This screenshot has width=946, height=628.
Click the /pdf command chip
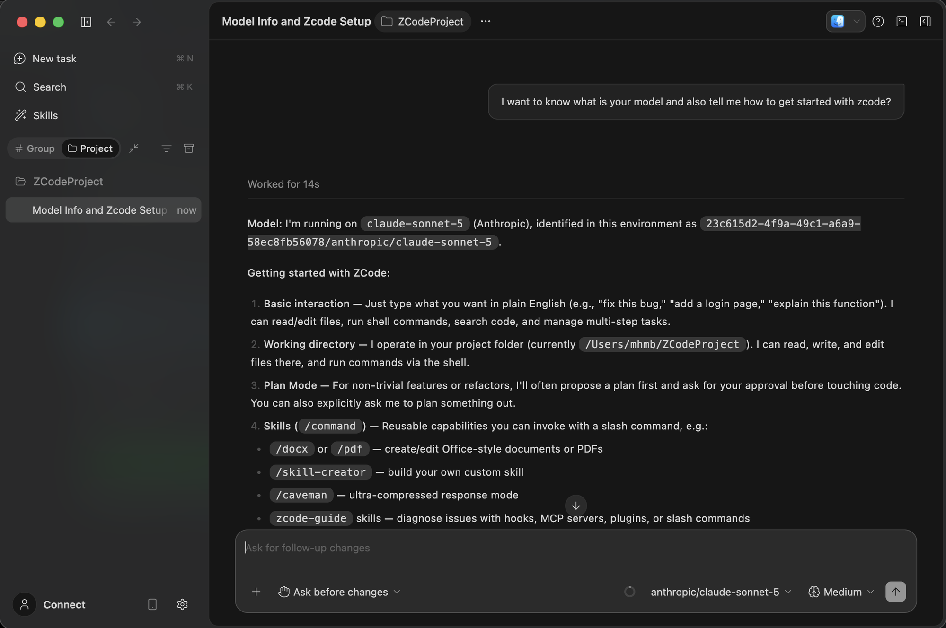click(x=350, y=449)
